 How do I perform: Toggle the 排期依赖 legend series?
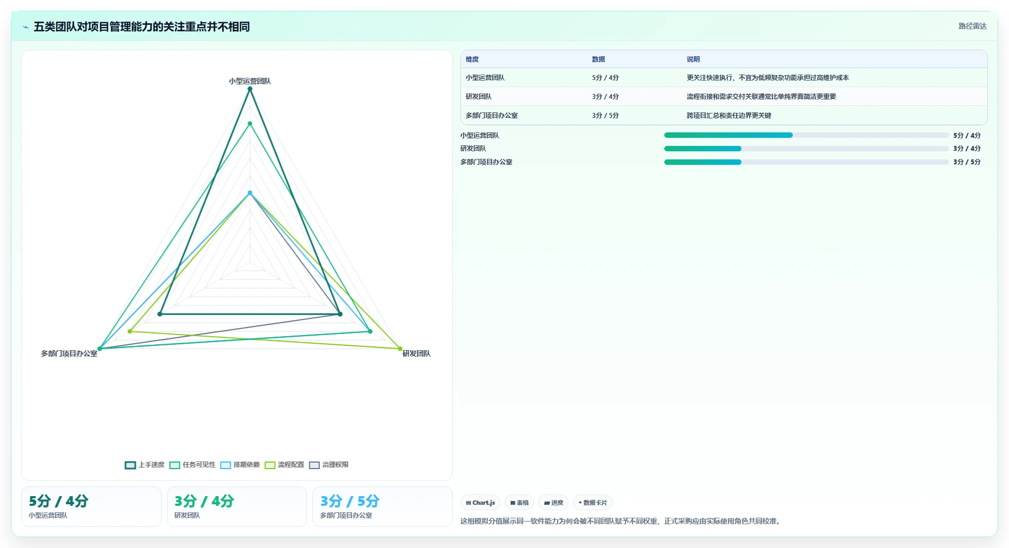[240, 465]
